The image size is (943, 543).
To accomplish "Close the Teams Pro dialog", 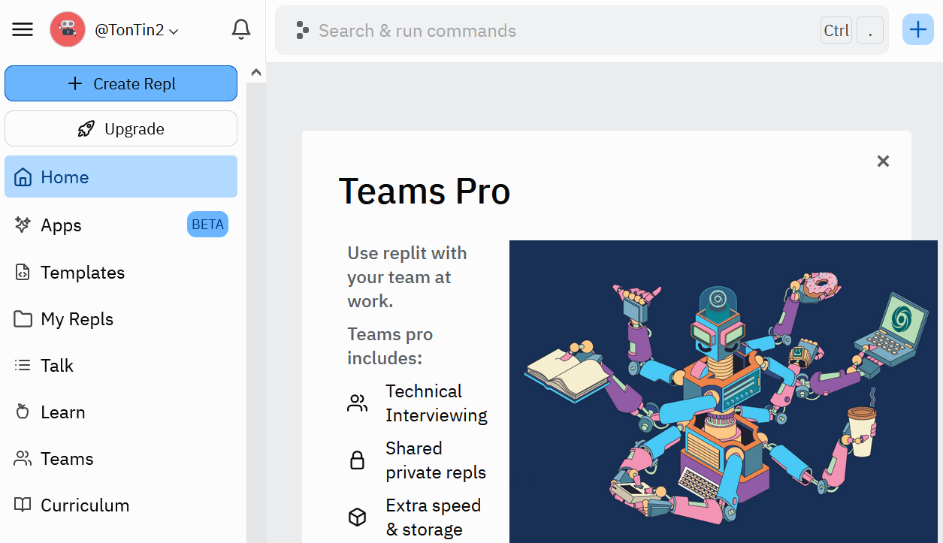I will (883, 161).
